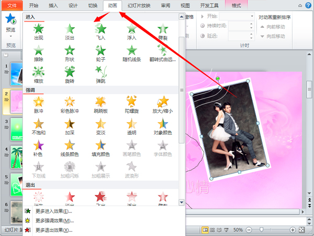Image resolution: width=314 pixels, height=236 pixels.
Task: Choose the 不饱和 desaturate effect
Action: pyautogui.click(x=38, y=126)
